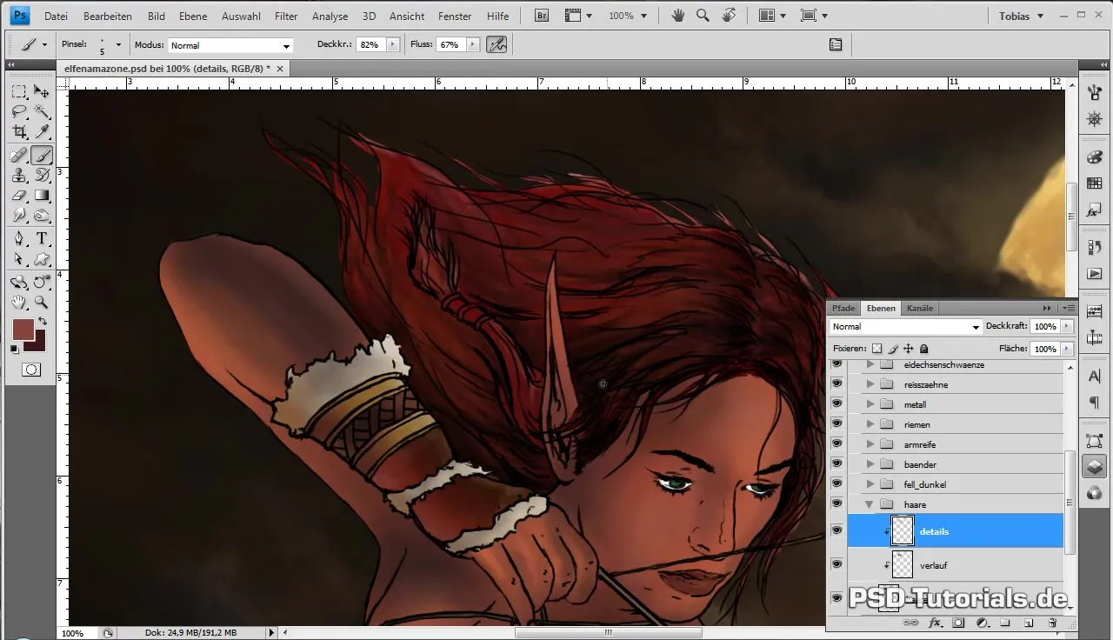Viewport: 1113px width, 640px height.
Task: Select the Path Selection tool
Action: [x=19, y=259]
